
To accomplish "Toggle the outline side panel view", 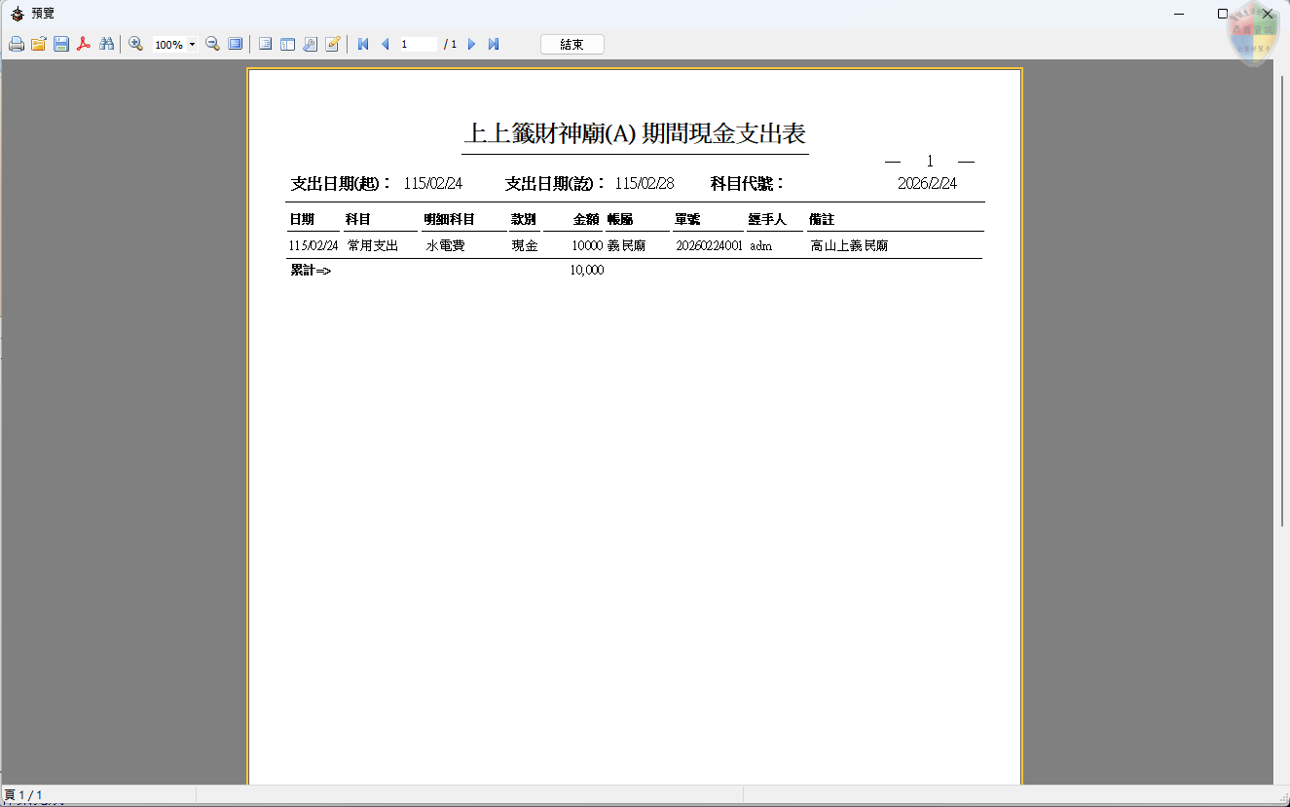I will pyautogui.click(x=288, y=44).
